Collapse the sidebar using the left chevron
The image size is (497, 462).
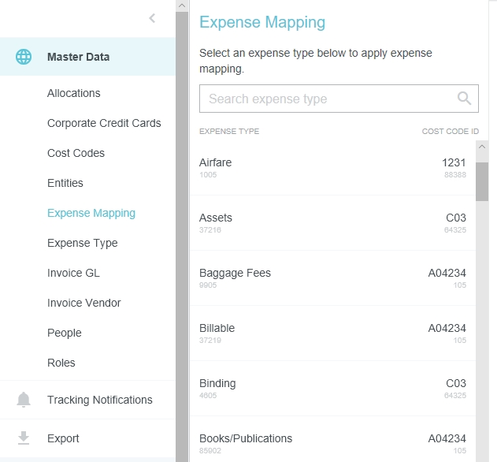(152, 18)
